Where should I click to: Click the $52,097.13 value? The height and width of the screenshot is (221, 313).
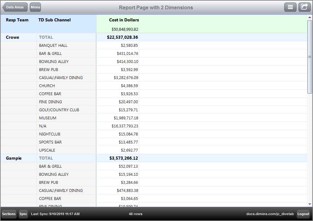pos(128,166)
